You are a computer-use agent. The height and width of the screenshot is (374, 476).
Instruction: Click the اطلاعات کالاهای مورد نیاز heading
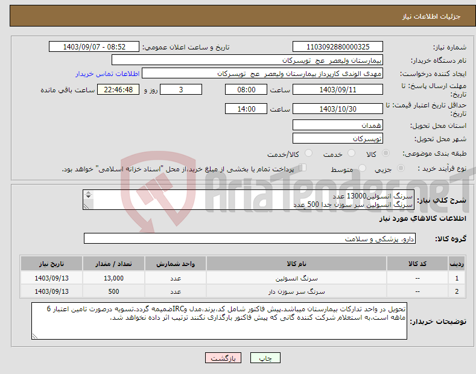click(422, 218)
